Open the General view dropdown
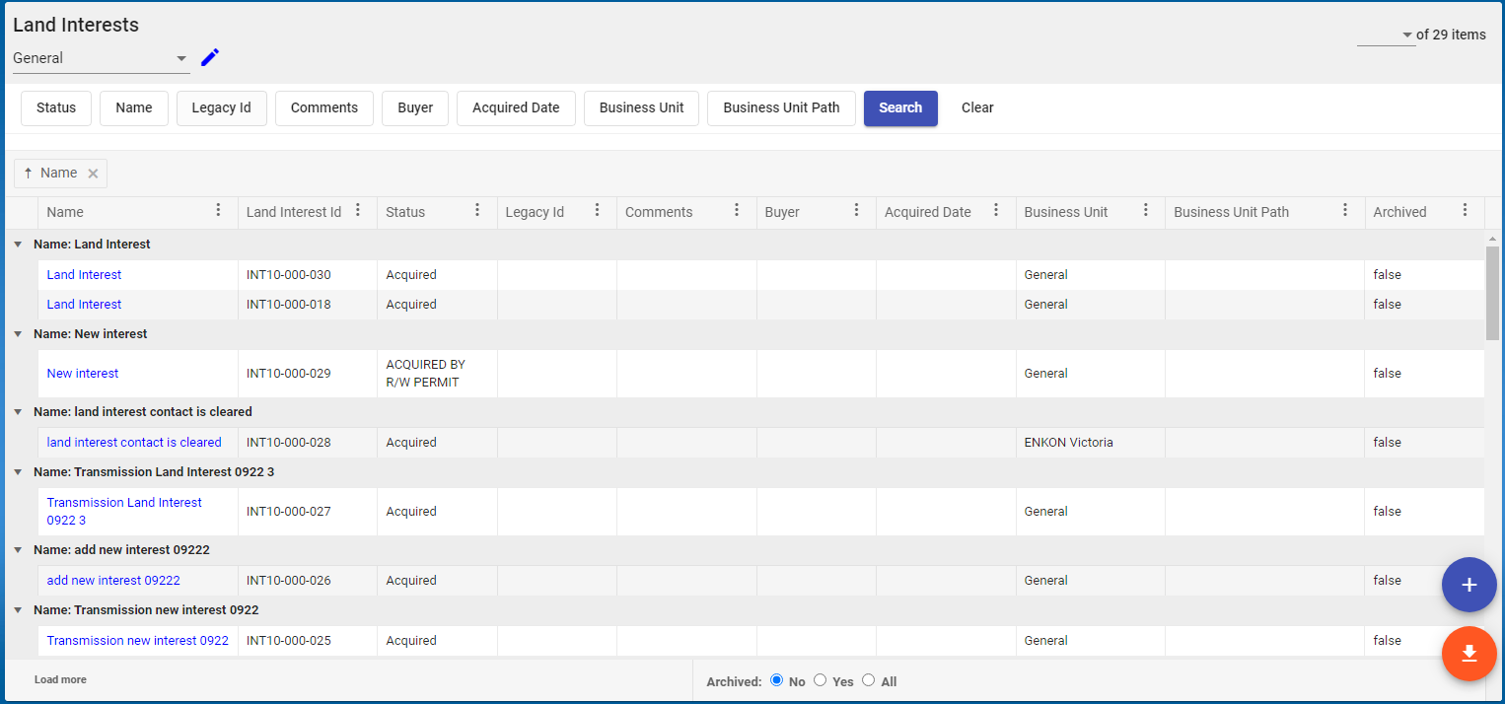 [x=101, y=59]
